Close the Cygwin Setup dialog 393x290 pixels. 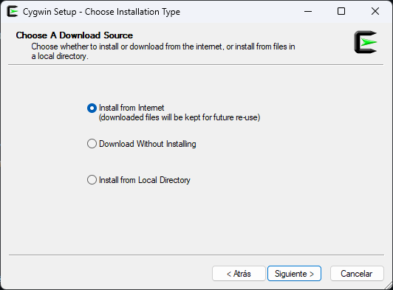click(375, 12)
